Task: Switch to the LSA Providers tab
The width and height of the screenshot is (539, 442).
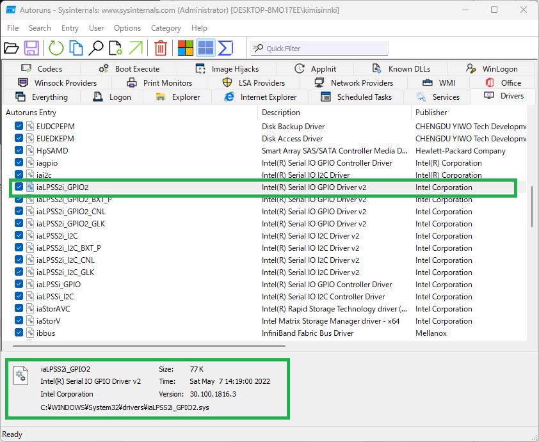Action: pos(253,83)
